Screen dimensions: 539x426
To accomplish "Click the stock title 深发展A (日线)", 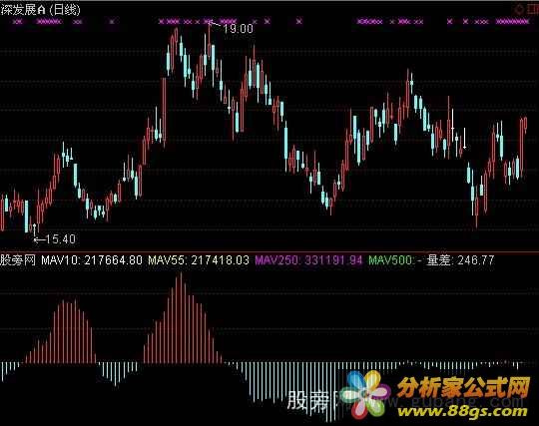I will (x=40, y=9).
